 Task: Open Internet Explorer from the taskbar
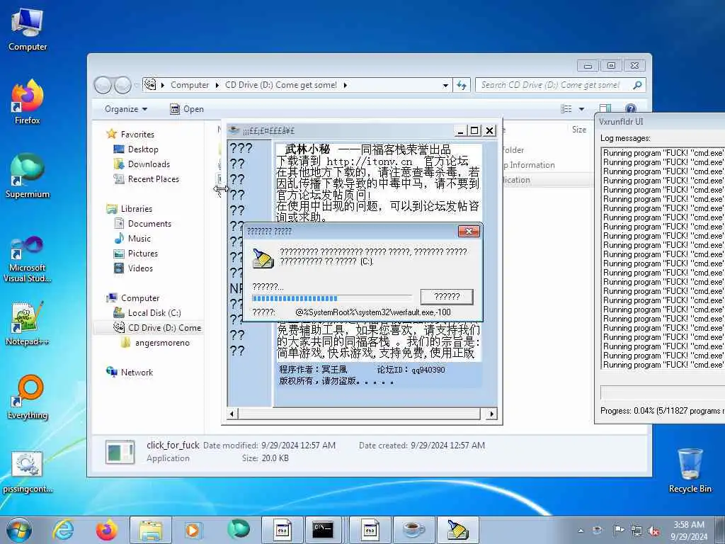click(x=63, y=530)
